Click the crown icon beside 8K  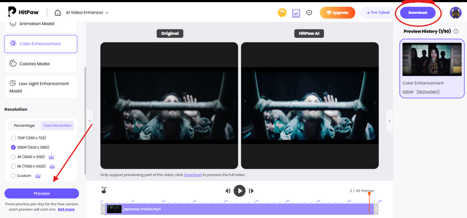click(x=52, y=166)
